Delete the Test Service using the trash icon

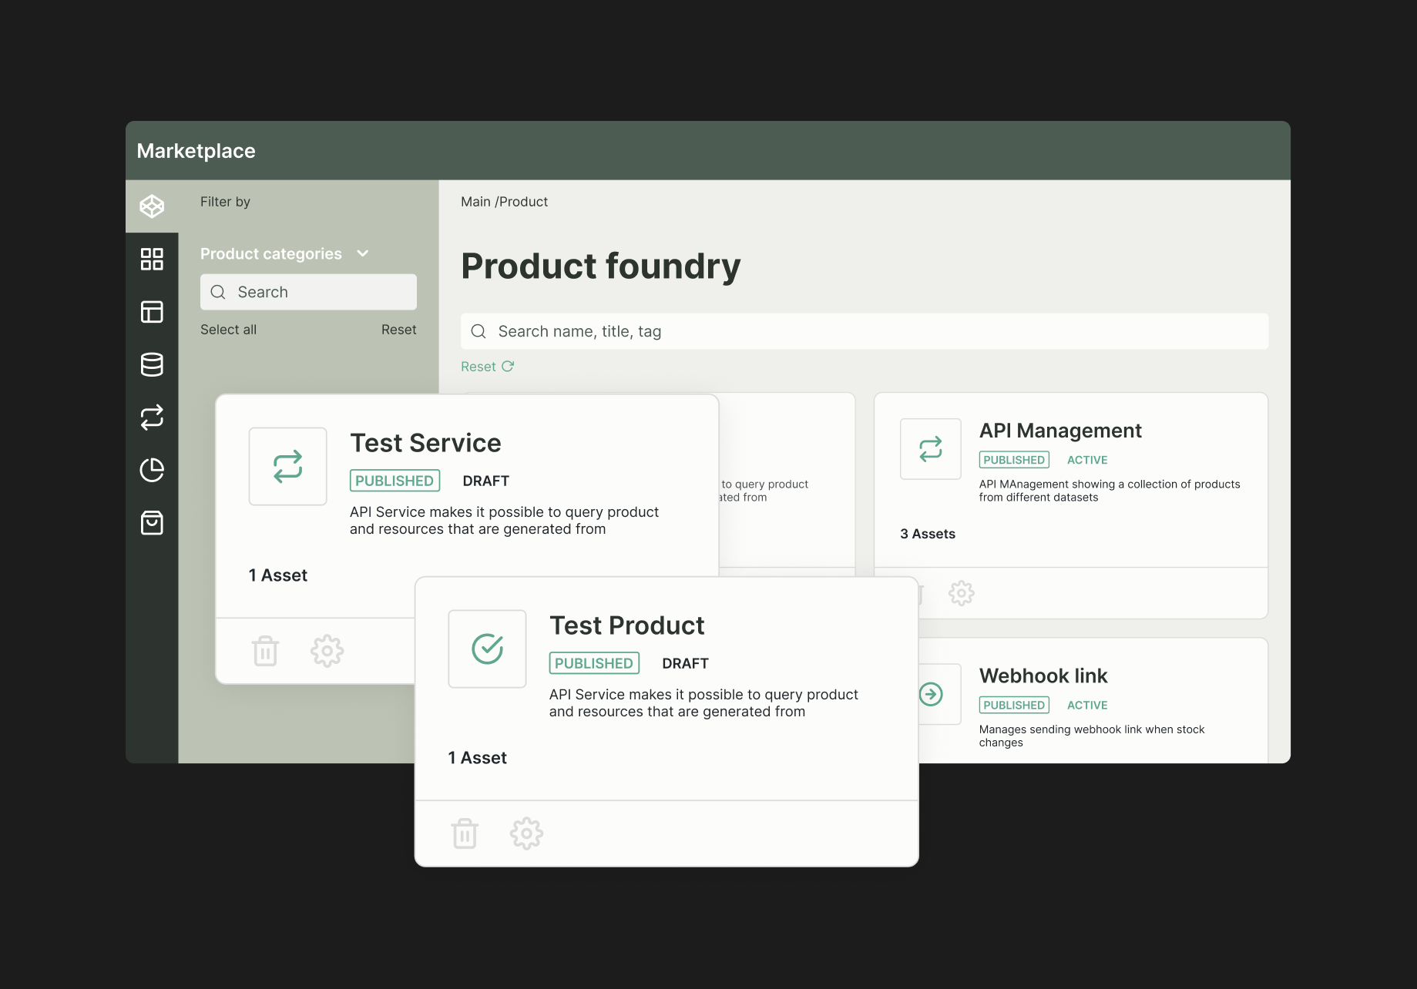265,650
